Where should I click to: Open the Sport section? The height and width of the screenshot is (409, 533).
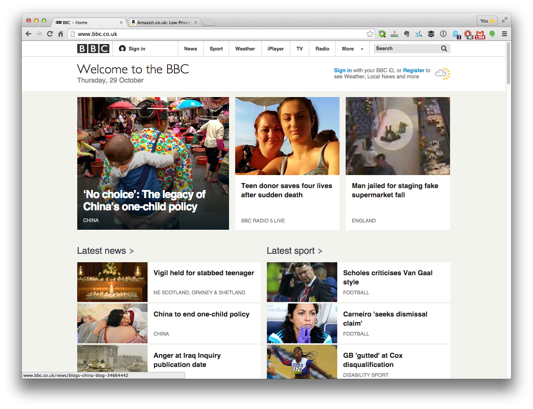[x=216, y=49]
